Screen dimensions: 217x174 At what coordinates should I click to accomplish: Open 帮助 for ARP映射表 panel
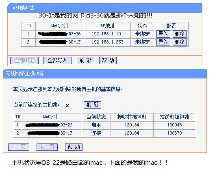pos(108,61)
